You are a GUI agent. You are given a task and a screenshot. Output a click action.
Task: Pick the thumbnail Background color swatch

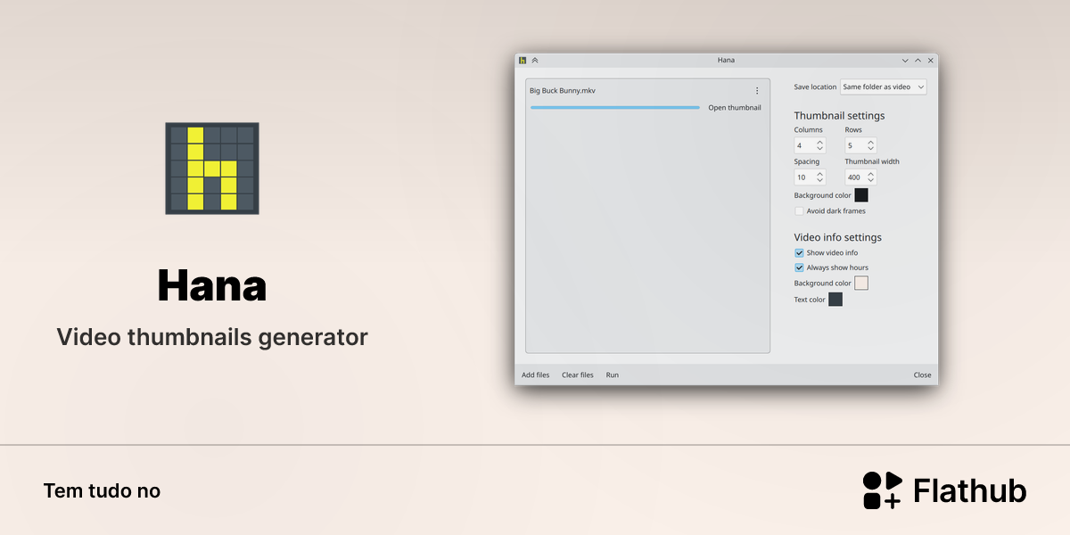pos(861,195)
